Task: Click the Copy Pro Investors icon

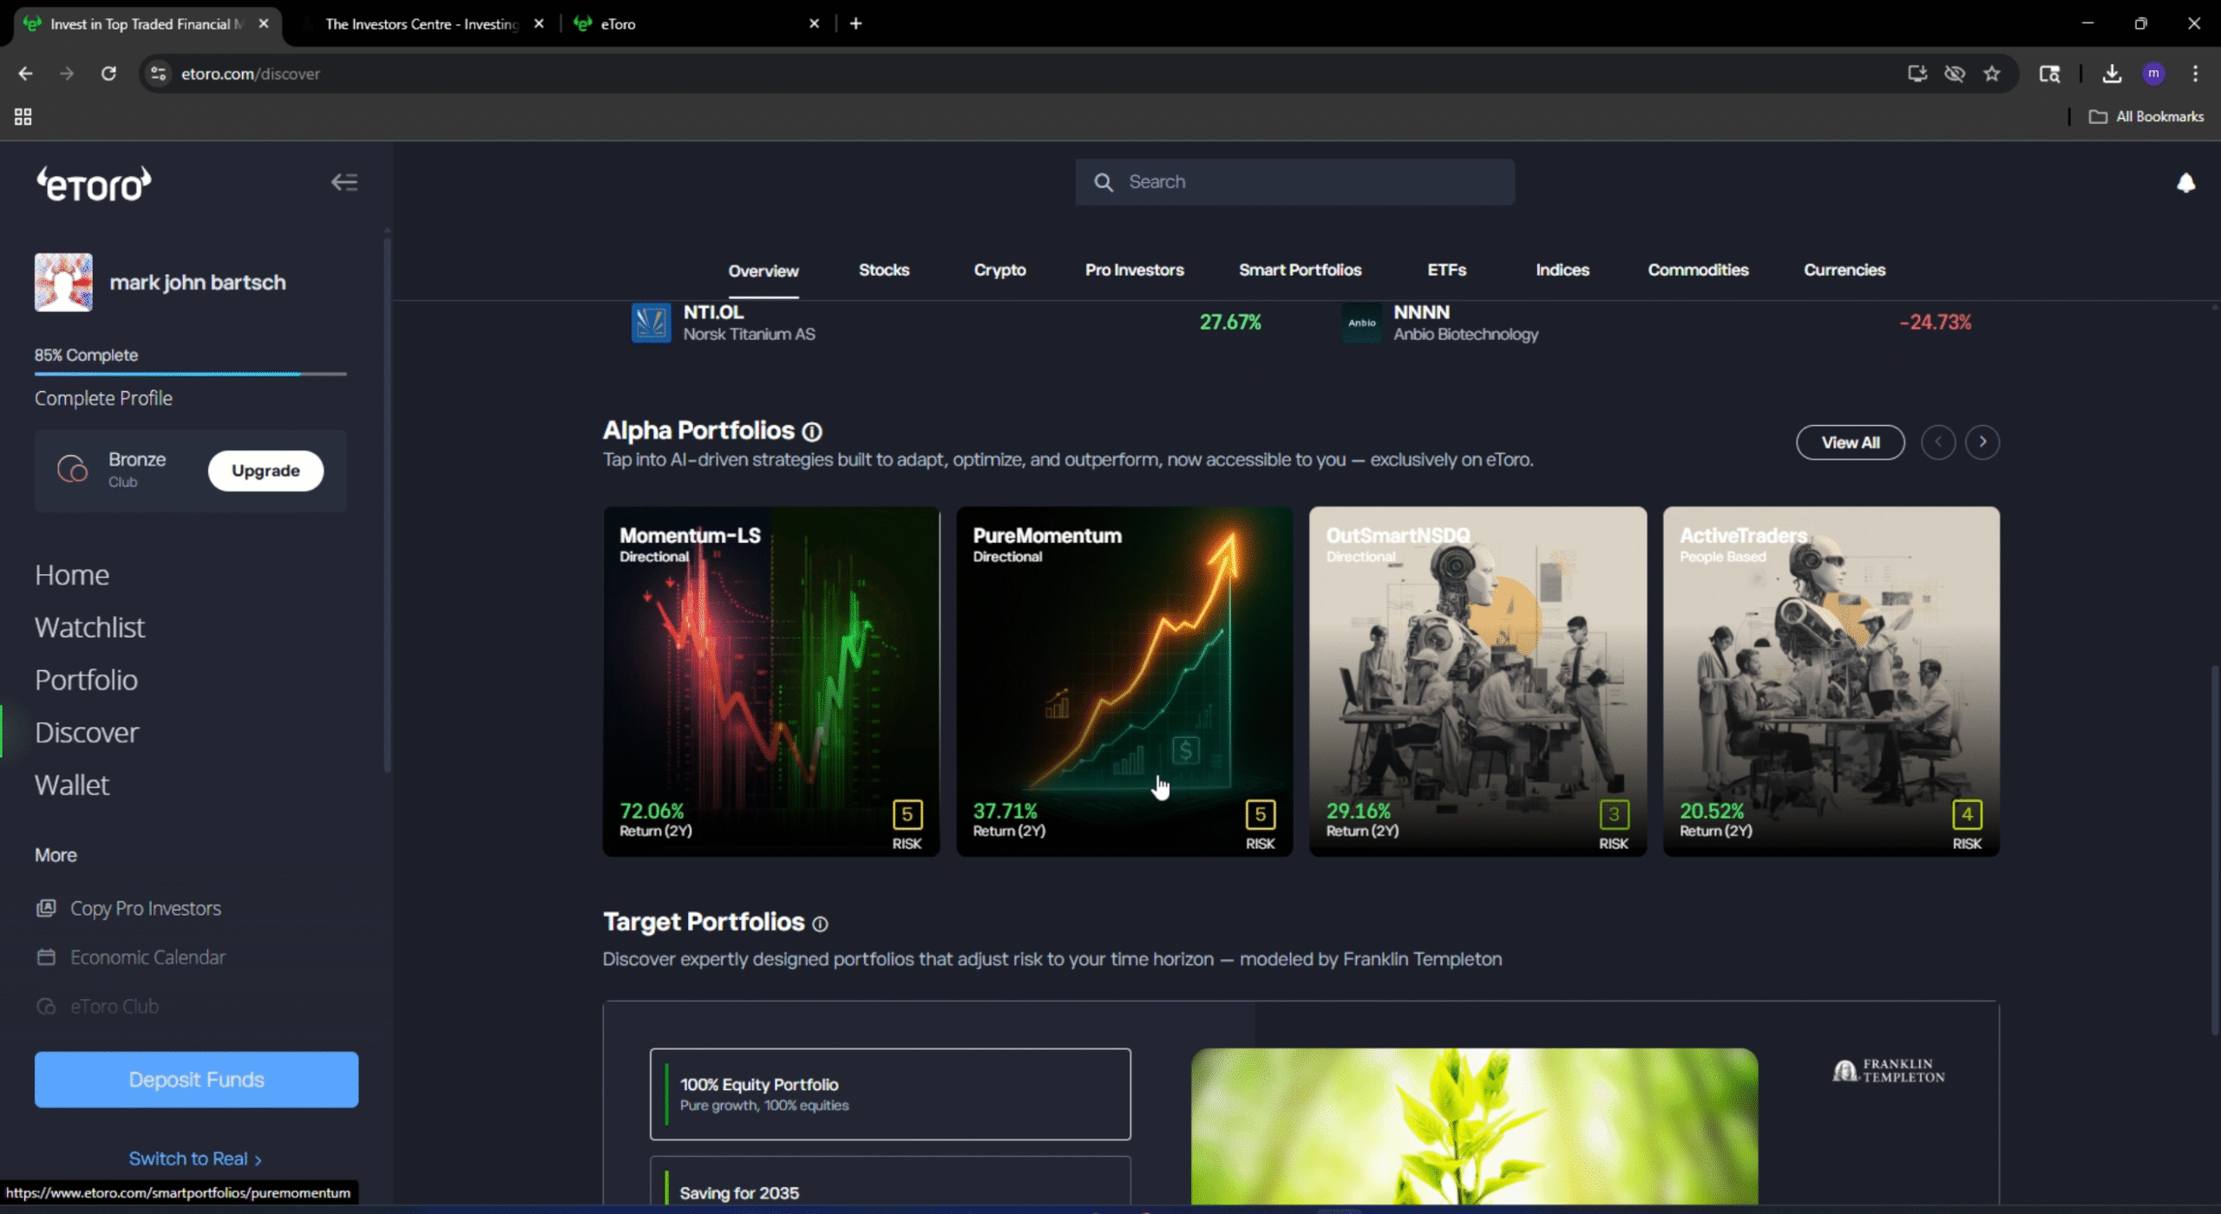Action: tap(46, 908)
